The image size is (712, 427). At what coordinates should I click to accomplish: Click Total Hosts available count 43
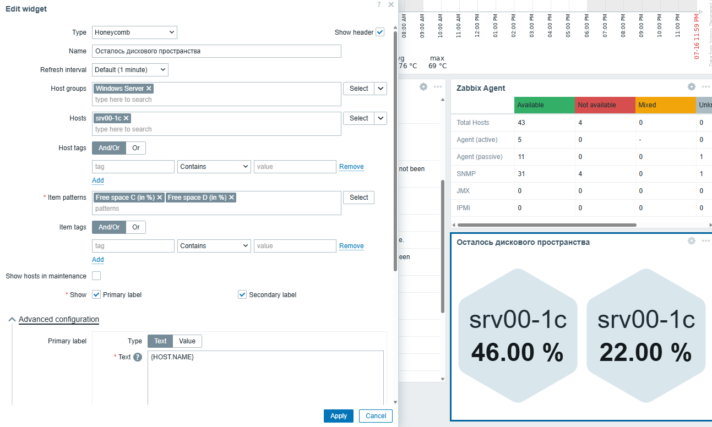coord(521,123)
